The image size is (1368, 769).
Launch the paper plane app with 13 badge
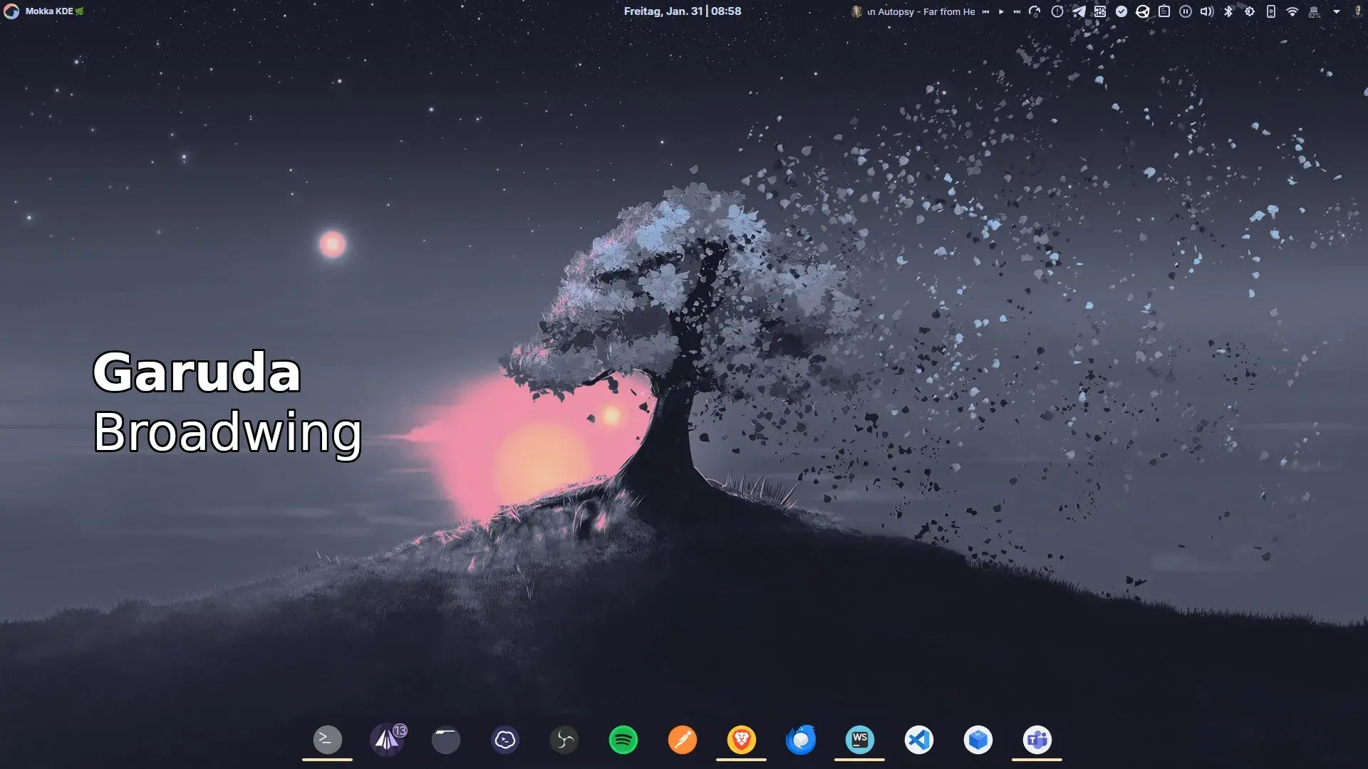pyautogui.click(x=387, y=740)
